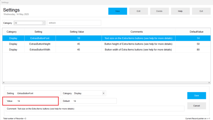The height and width of the screenshot is (120, 213).
Task: Click the 'Text size on the Extra Items buttons' table comment
Action: [138, 38]
